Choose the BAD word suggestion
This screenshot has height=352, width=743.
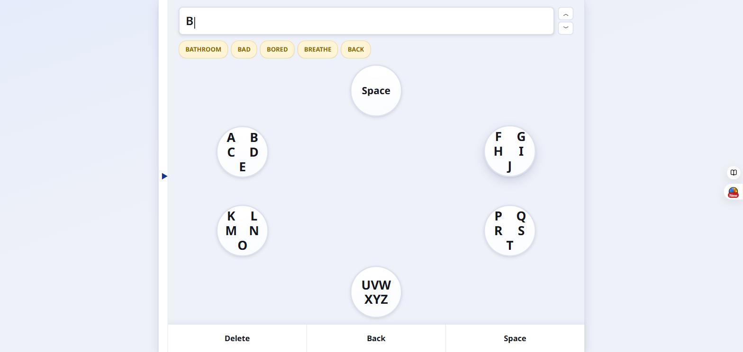pos(244,49)
